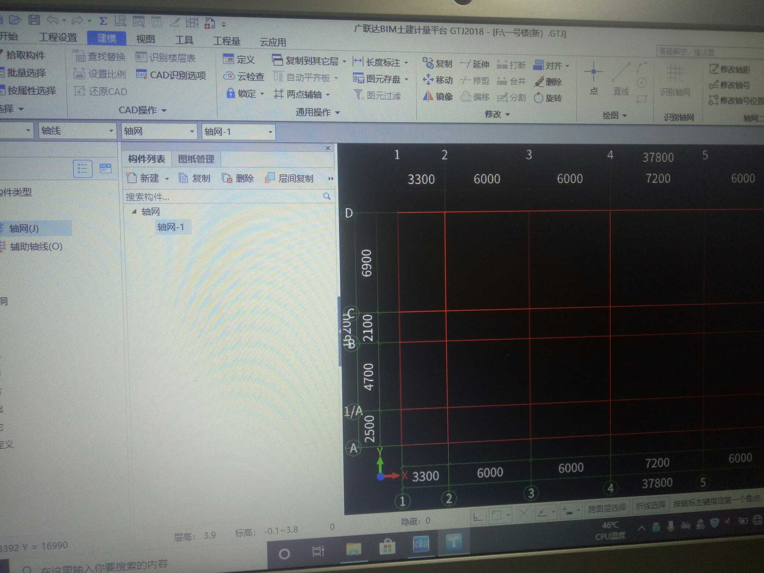Click 修改轴距 (Modify axis distance)

(729, 69)
